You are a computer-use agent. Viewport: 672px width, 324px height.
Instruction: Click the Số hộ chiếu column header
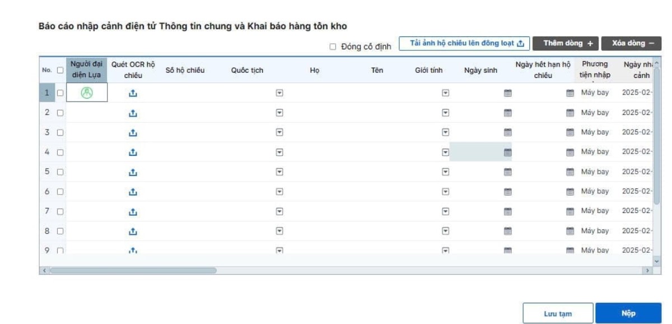point(185,71)
